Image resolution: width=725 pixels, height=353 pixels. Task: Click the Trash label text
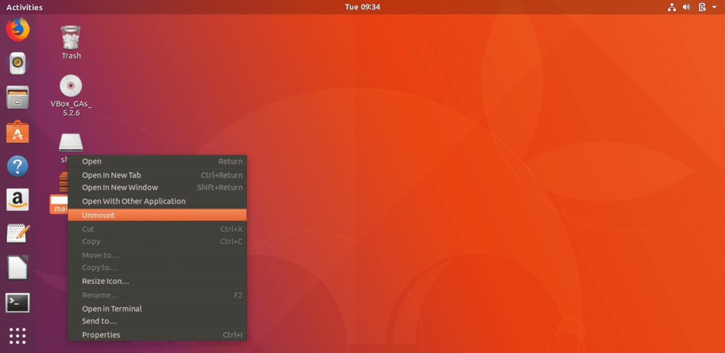71,56
